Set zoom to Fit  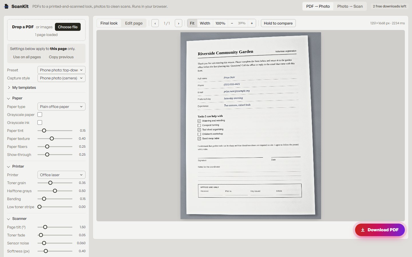[x=192, y=23]
